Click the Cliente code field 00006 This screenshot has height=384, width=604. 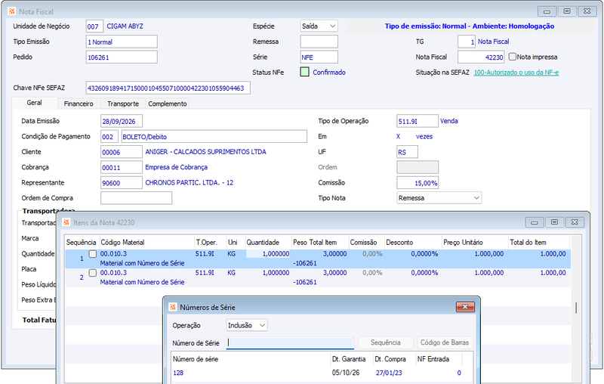122,152
